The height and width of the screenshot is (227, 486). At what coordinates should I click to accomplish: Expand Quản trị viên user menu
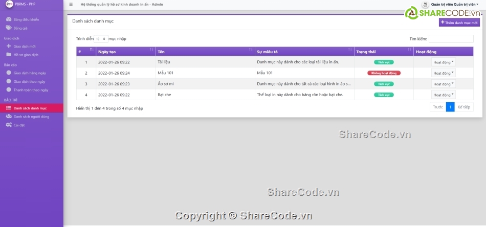(x=455, y=4)
